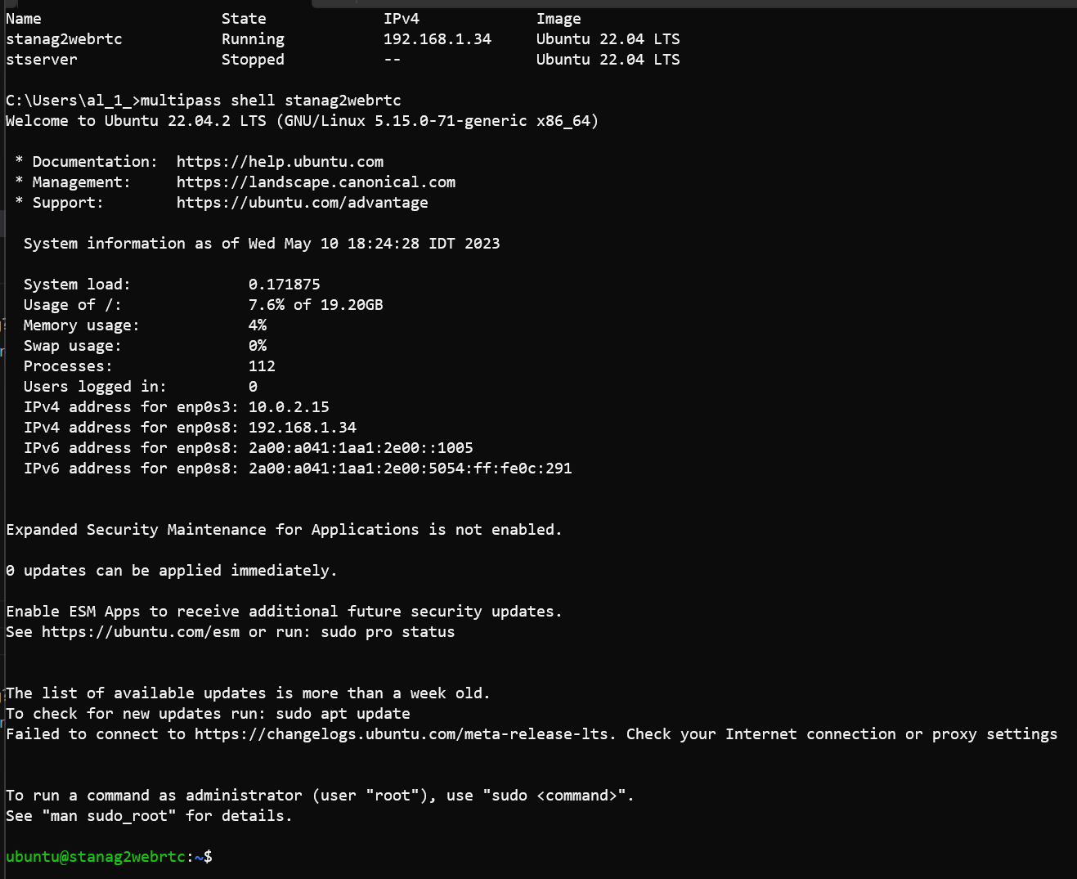Click the first enp0s8 IPv6 address ending 1005
This screenshot has width=1077, height=879.
361,448
